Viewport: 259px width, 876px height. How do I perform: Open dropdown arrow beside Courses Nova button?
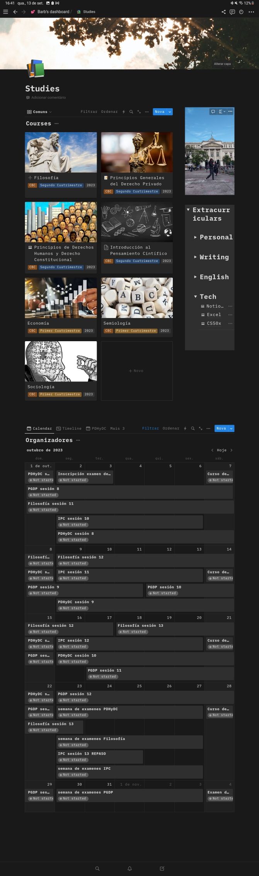coord(170,112)
